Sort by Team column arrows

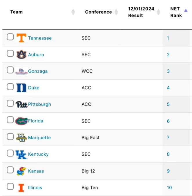point(73,12)
